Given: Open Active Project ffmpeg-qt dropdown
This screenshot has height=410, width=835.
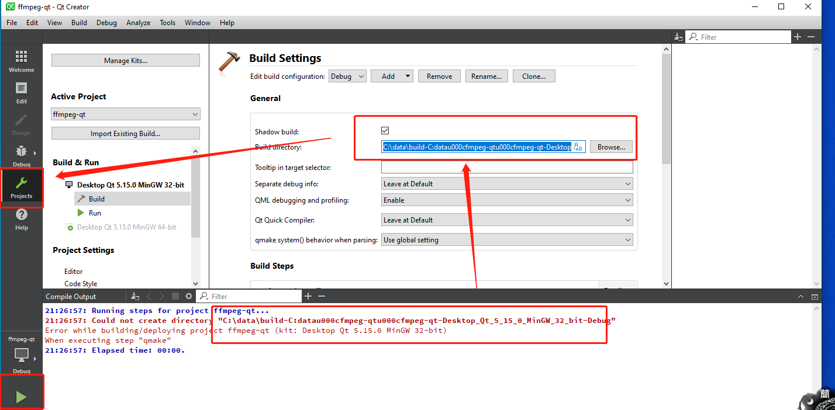Looking at the screenshot, I should [126, 114].
